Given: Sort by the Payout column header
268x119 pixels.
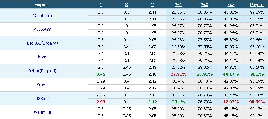Looking at the screenshot, I should click(x=257, y=5).
